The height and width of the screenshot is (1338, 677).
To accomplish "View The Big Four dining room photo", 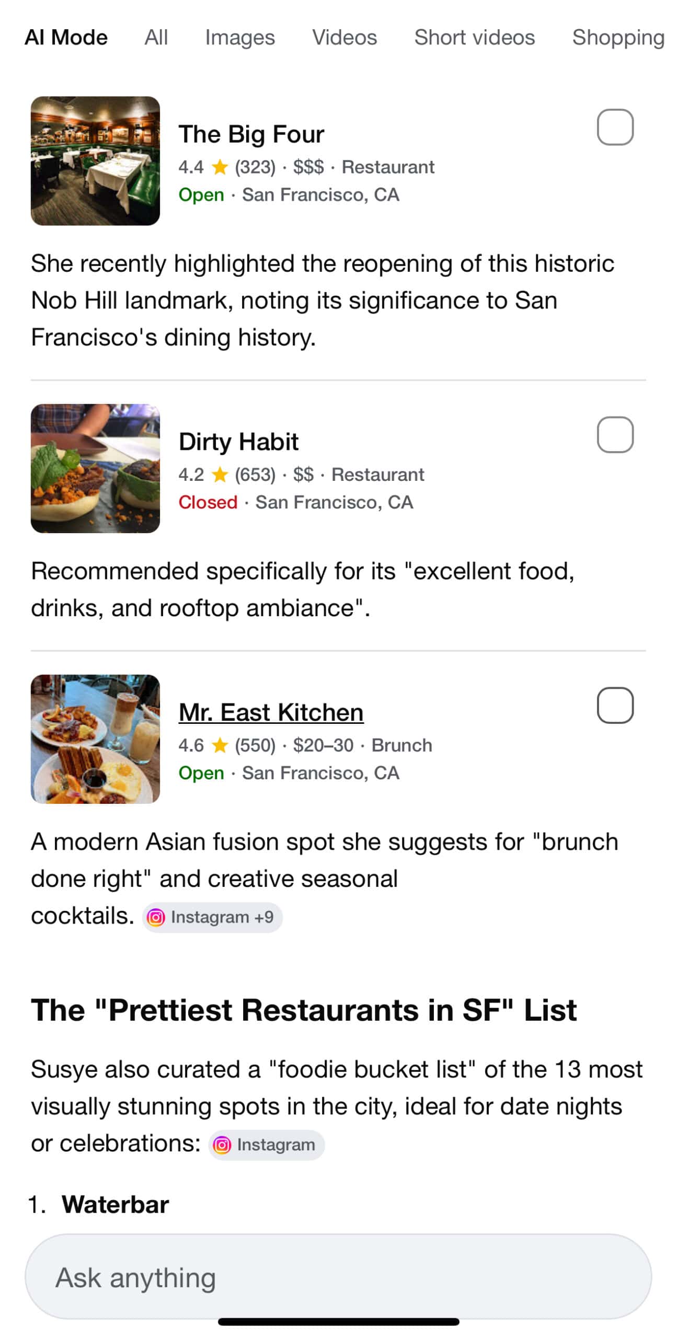I will 95,161.
